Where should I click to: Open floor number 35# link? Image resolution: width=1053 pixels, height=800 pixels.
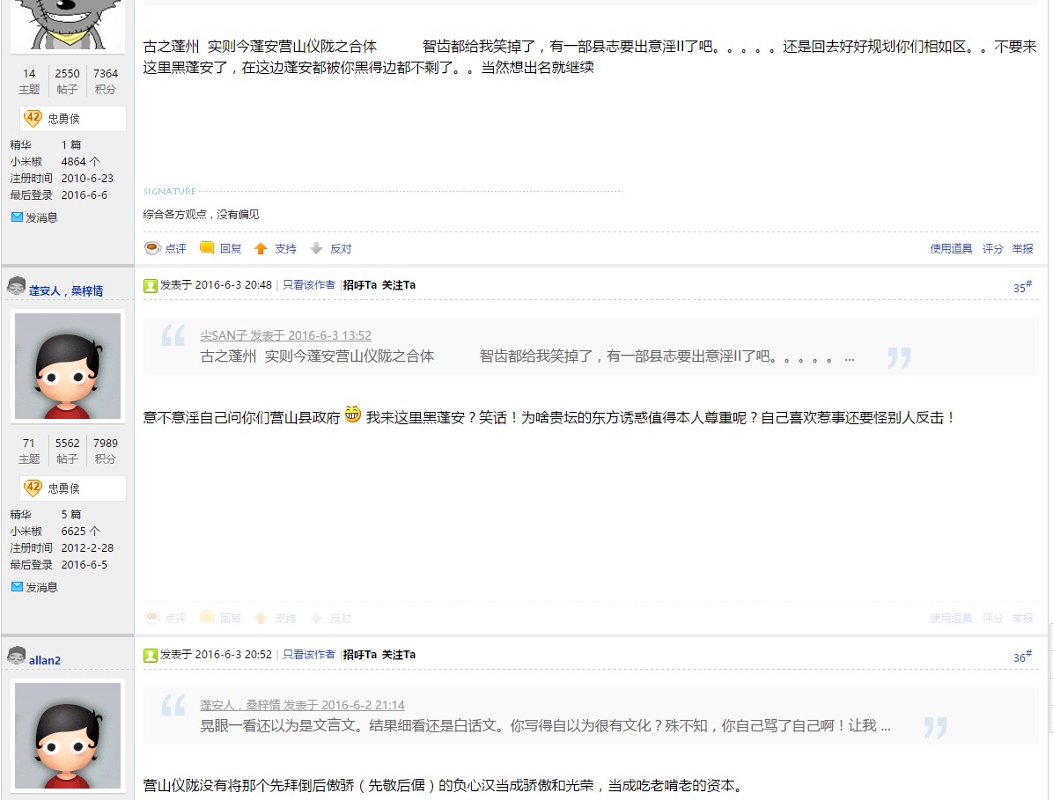[1022, 287]
